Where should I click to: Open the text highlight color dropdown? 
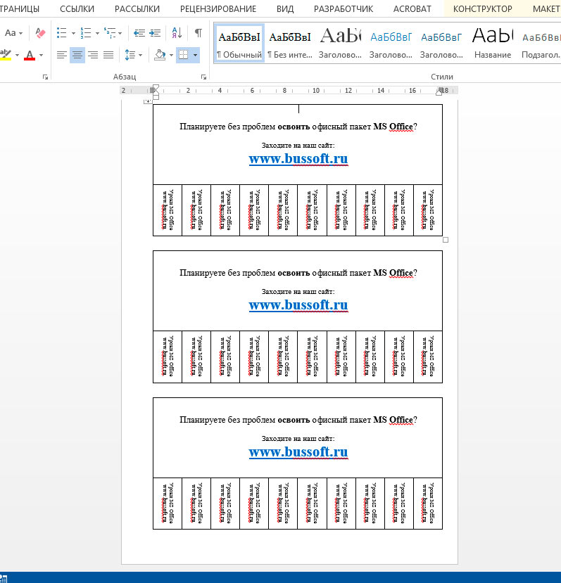pyautogui.click(x=17, y=55)
